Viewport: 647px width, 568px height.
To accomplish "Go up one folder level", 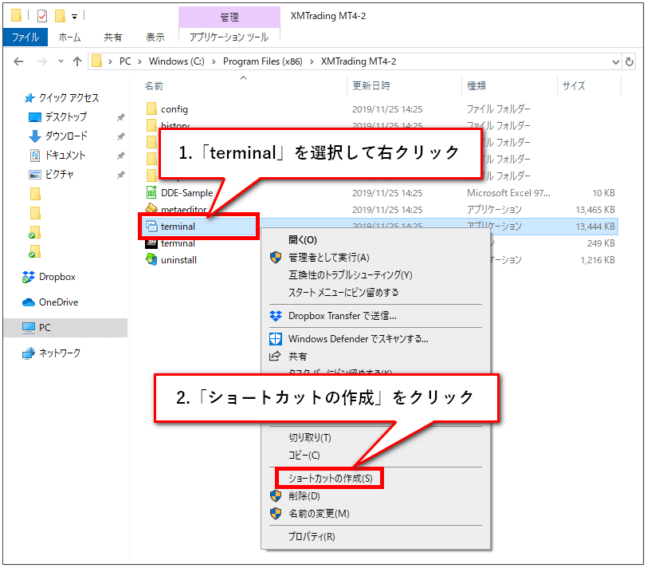I will click(77, 61).
